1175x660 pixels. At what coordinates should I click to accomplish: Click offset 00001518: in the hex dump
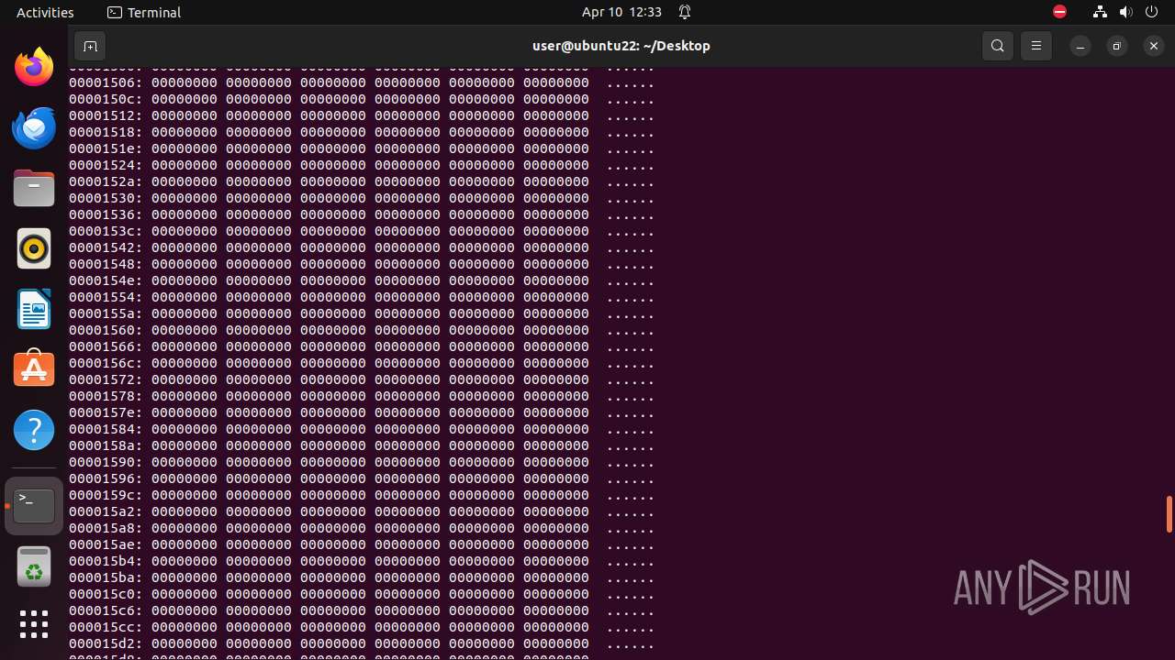click(106, 132)
